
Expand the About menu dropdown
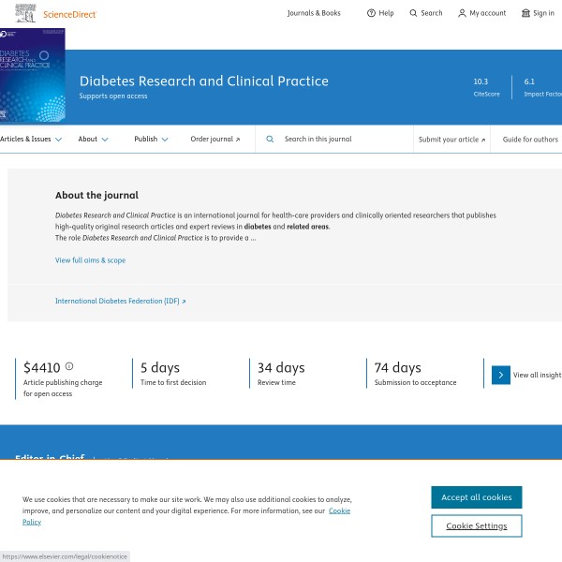(93, 139)
